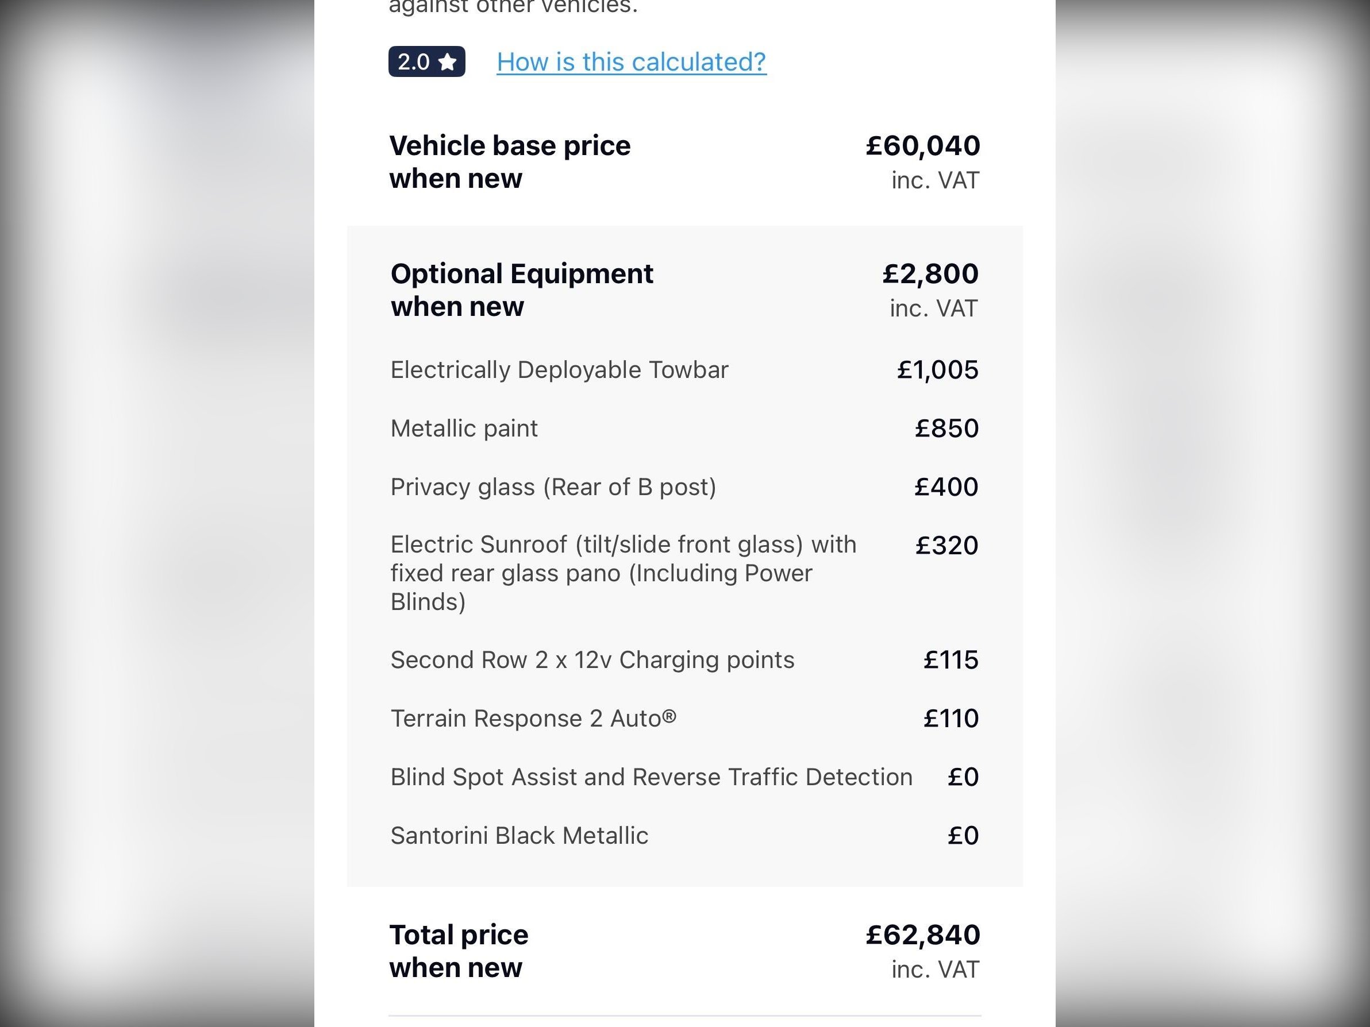Click the £2,800 optional equipment total
The height and width of the screenshot is (1027, 1370).
pyautogui.click(x=930, y=273)
